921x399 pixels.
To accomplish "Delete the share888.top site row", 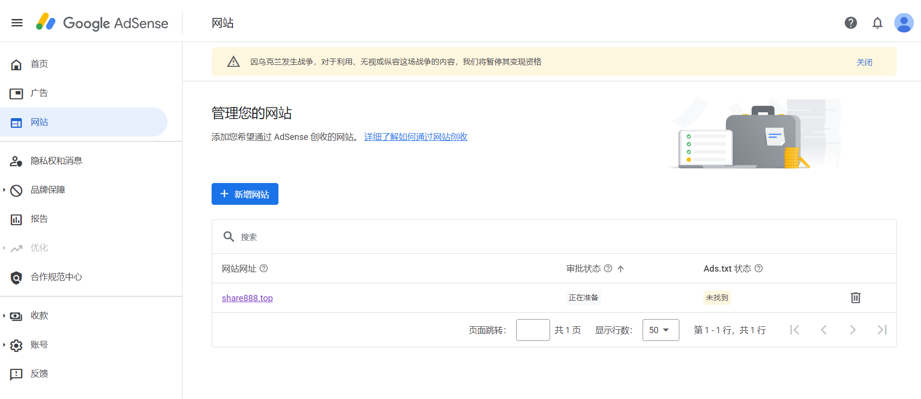I will coord(856,297).
